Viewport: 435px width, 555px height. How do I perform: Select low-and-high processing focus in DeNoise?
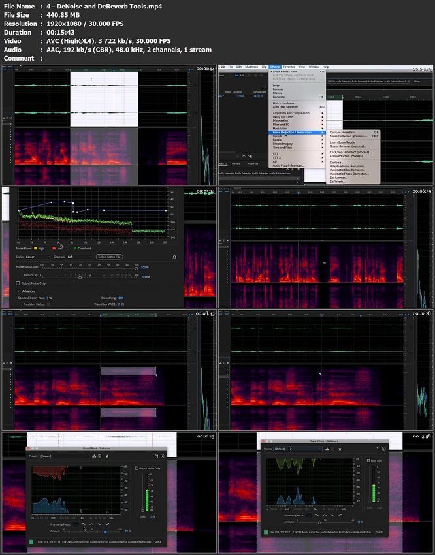99,524
